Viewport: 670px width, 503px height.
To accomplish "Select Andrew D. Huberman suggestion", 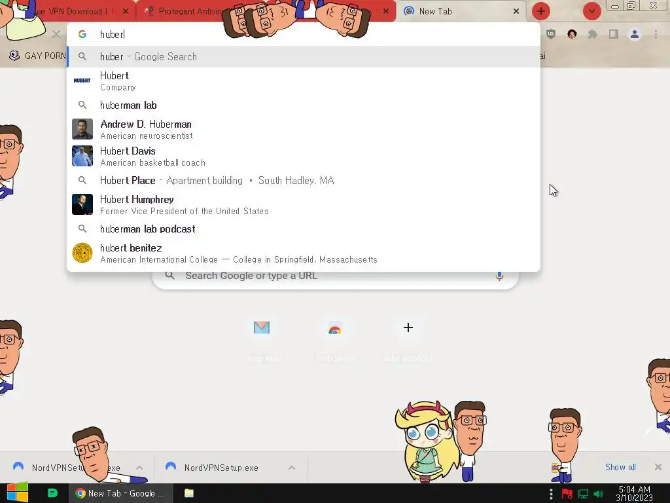I will click(304, 129).
